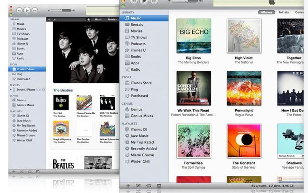
Task: Toggle repeat in the front window bottom bar
Action: (148, 186)
